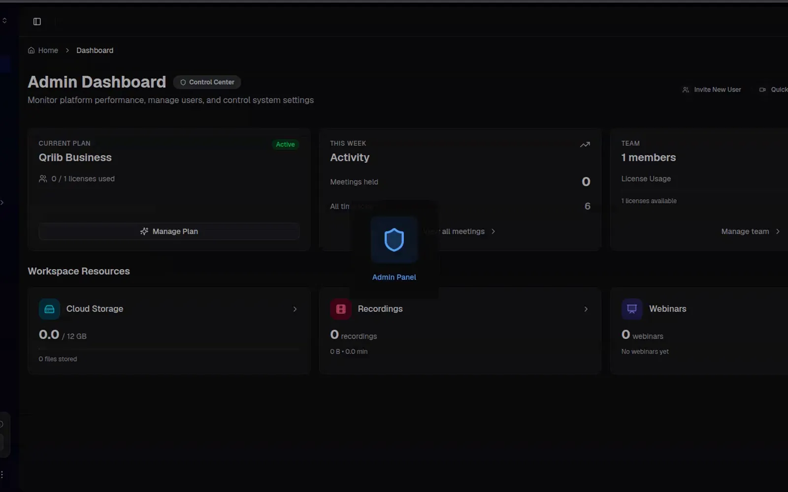Image resolution: width=788 pixels, height=492 pixels.
Task: Click the Invite New User person icon
Action: pos(686,90)
